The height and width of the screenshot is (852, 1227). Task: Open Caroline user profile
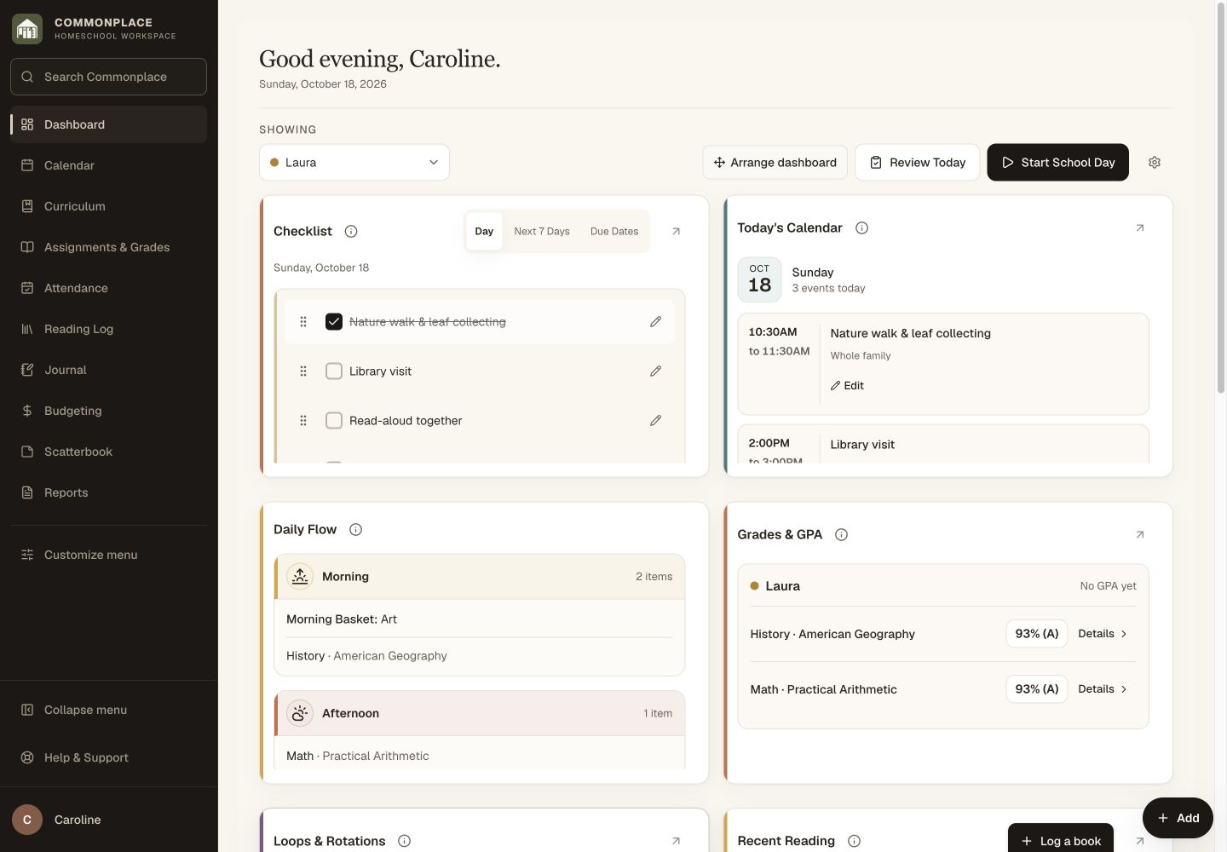click(108, 820)
